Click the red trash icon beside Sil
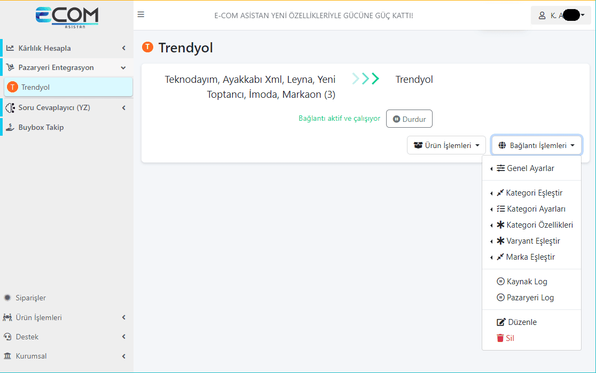This screenshot has width=596, height=373. click(x=500, y=338)
